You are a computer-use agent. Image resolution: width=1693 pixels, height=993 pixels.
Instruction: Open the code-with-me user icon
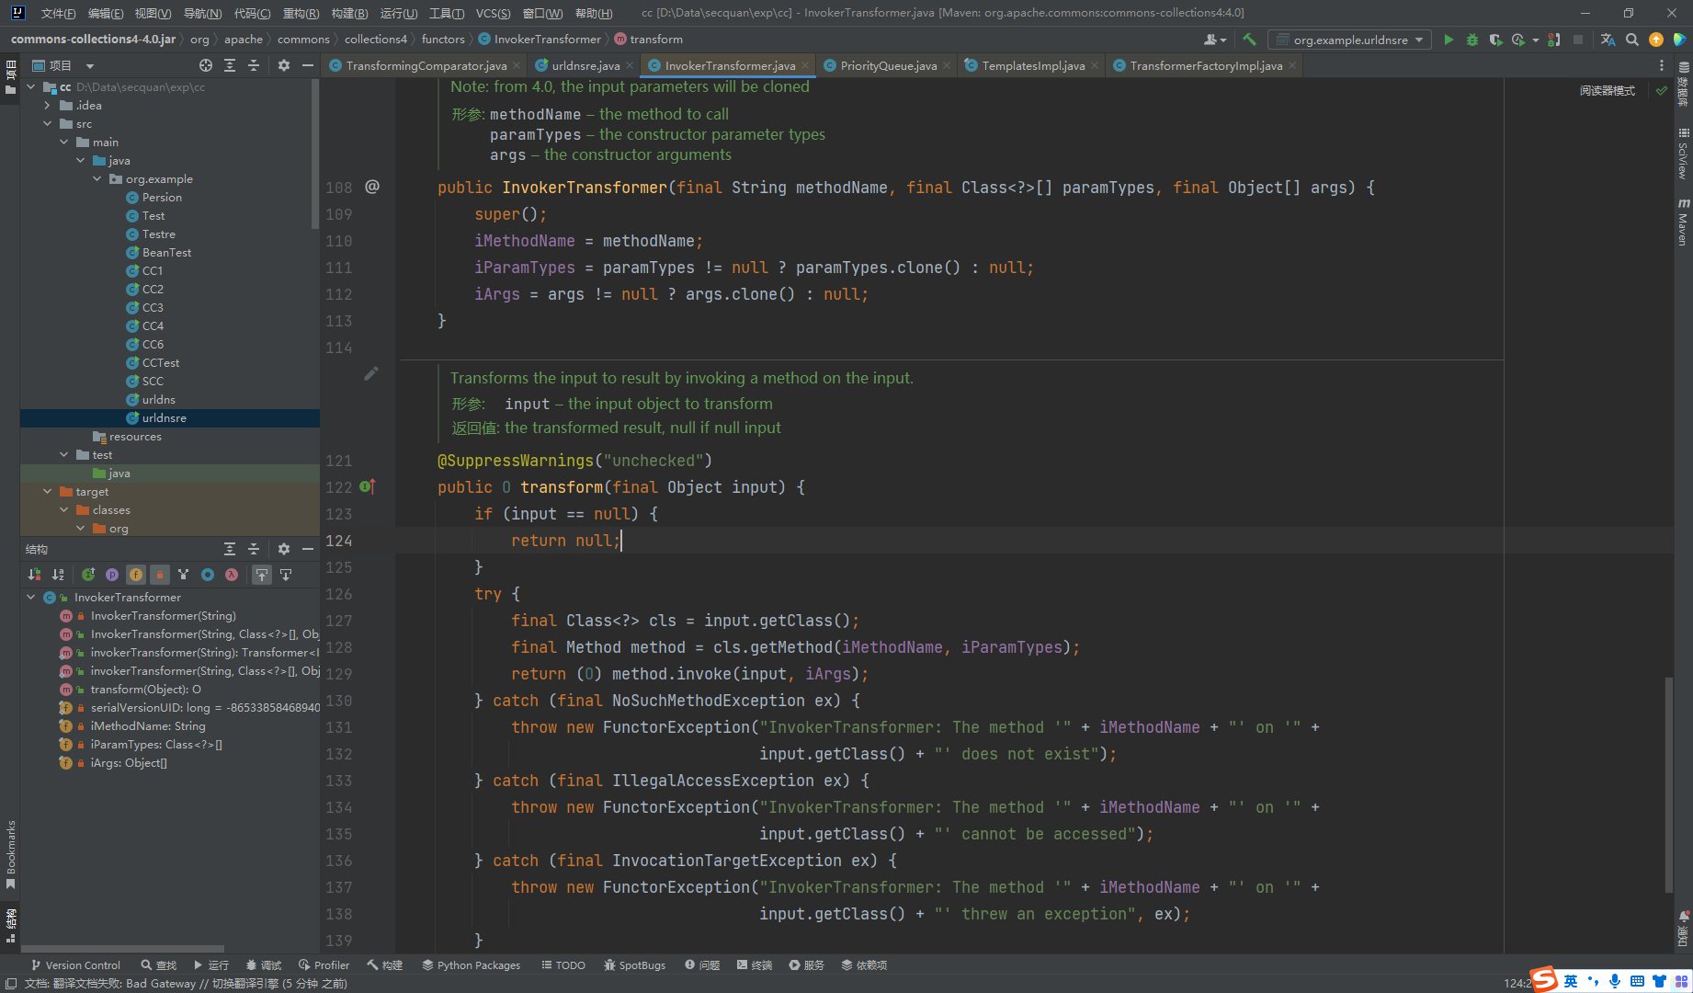point(1214,40)
